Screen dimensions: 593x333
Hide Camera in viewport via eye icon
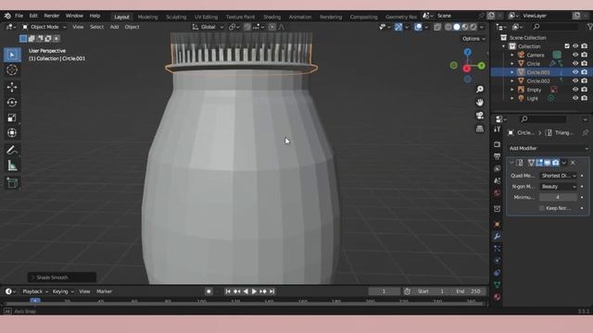pyautogui.click(x=575, y=55)
